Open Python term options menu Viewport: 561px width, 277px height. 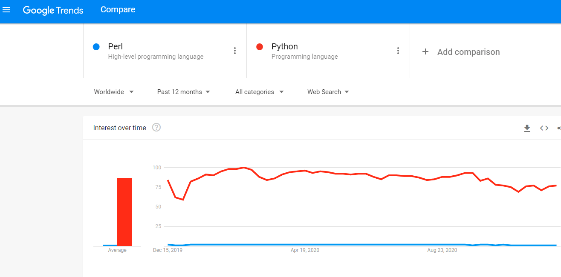pos(398,51)
